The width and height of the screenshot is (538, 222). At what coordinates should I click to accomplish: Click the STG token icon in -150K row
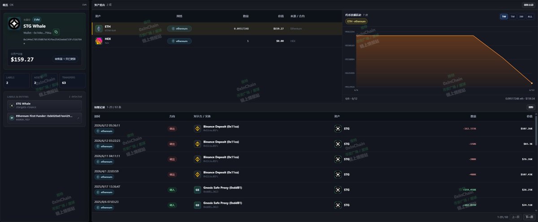[338, 144]
